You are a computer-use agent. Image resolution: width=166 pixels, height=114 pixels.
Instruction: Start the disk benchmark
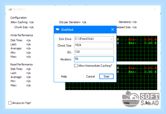(x=106, y=76)
